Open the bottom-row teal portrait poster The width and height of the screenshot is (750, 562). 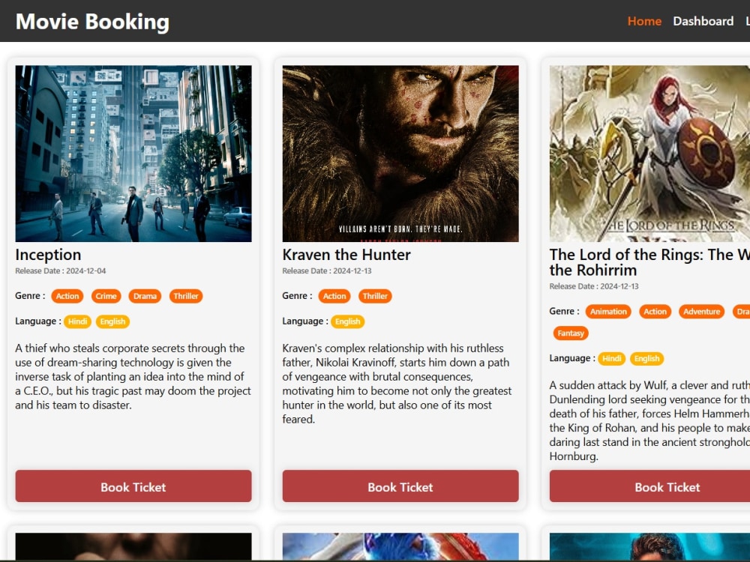point(649,547)
